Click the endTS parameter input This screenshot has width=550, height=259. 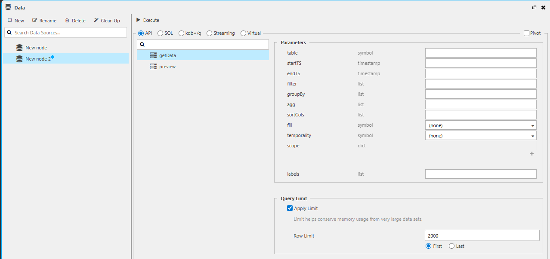[481, 73]
